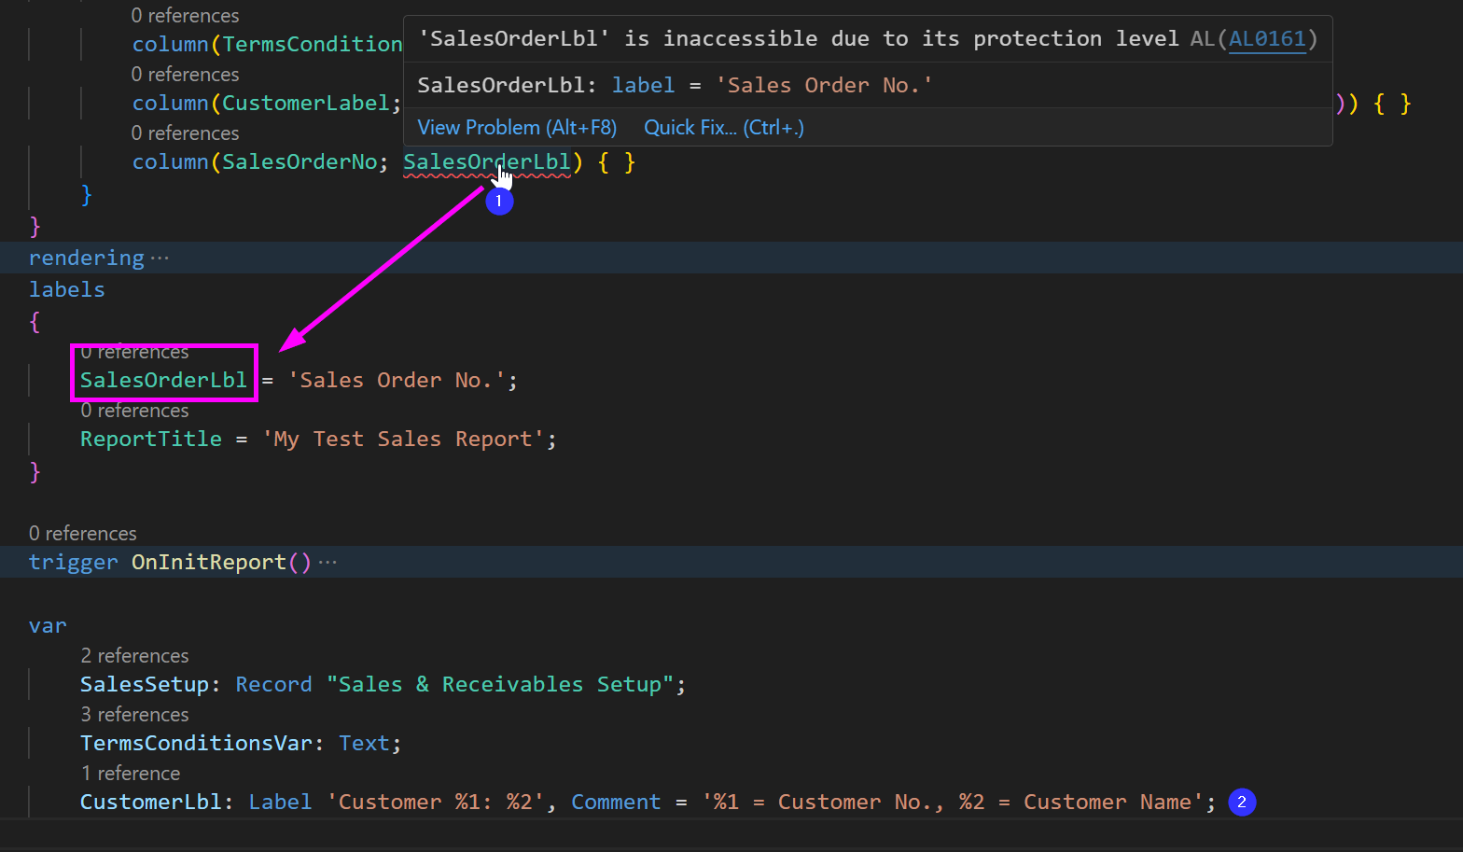Click the CustomerLbl variable declaration name
Screen dimensions: 1463x852
pyautogui.click(x=150, y=803)
